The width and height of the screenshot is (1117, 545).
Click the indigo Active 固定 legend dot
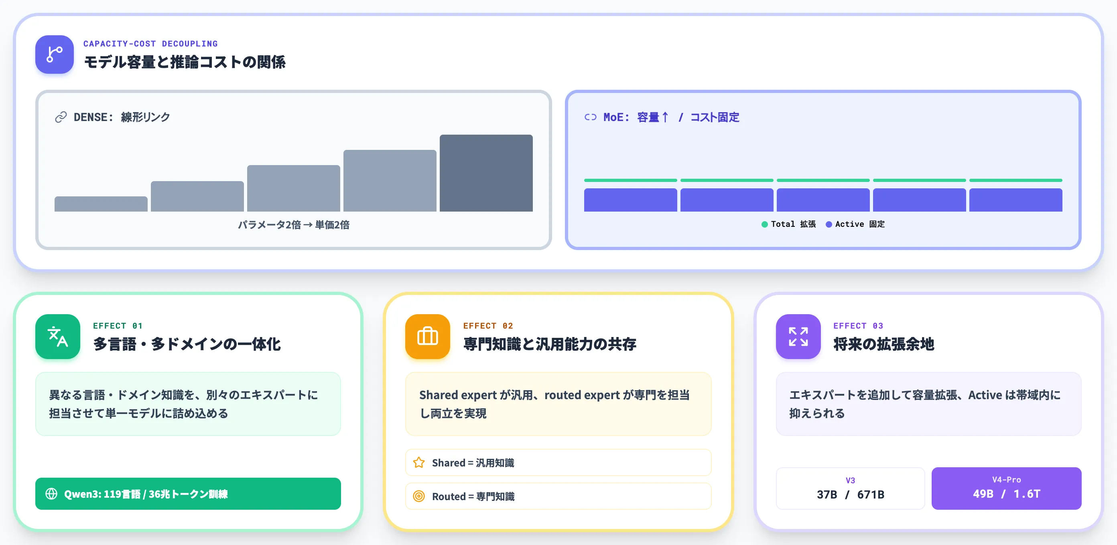(x=829, y=224)
